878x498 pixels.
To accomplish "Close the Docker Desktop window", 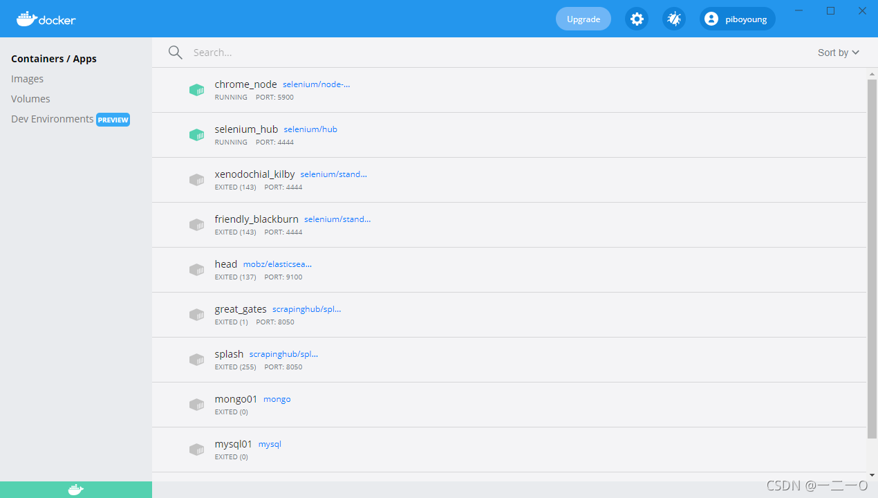I will (862, 10).
